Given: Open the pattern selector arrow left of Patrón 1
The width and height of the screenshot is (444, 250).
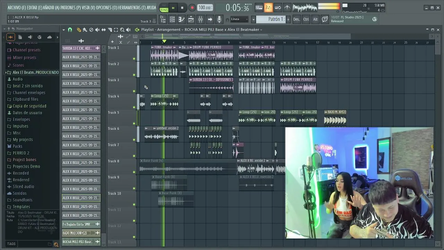Looking at the screenshot, I should [x=253, y=19].
